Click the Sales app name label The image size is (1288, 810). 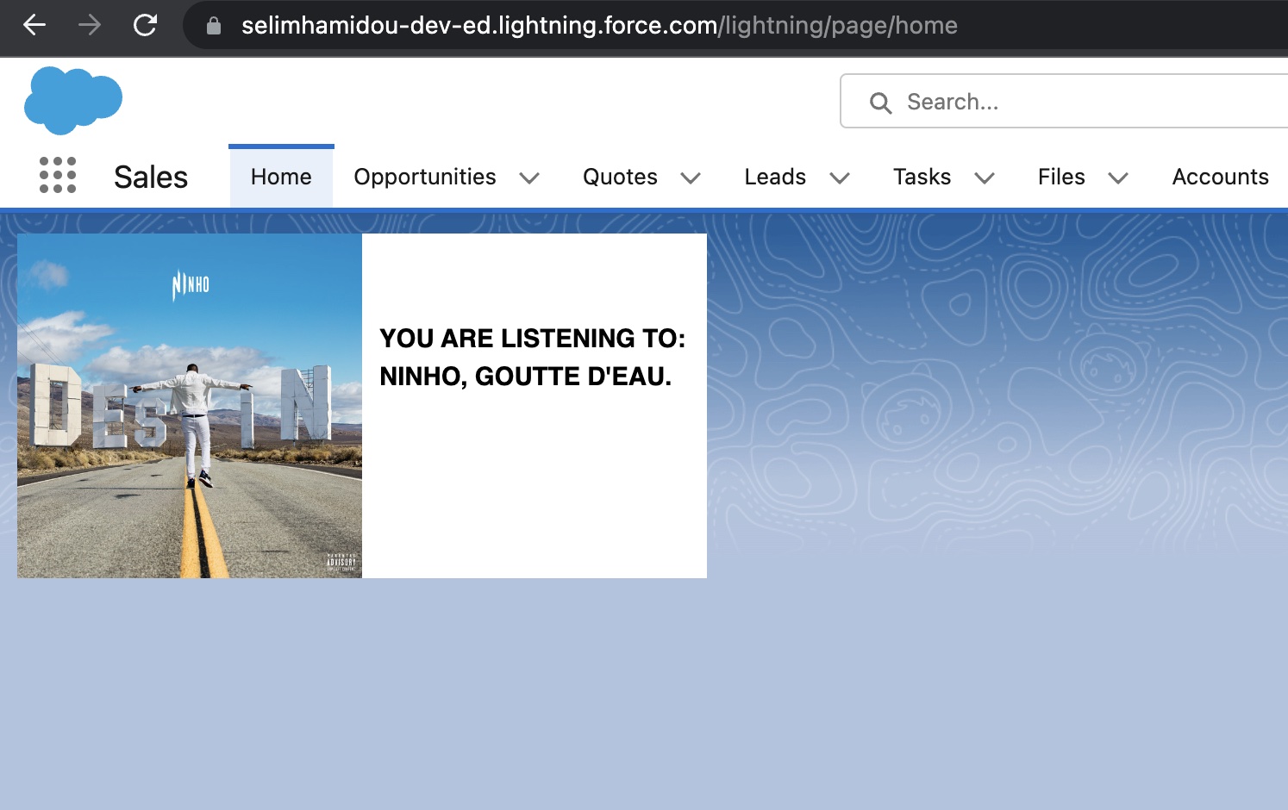[151, 177]
